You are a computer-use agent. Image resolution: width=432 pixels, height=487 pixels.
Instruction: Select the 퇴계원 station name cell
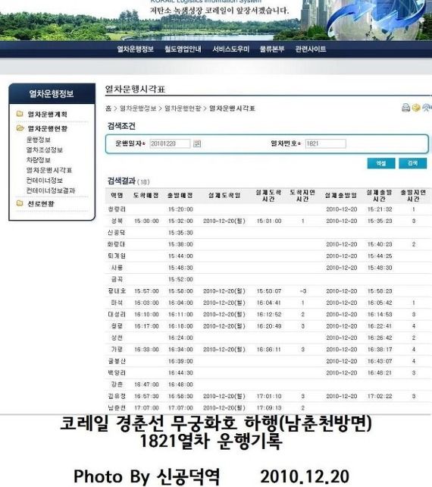tap(117, 256)
